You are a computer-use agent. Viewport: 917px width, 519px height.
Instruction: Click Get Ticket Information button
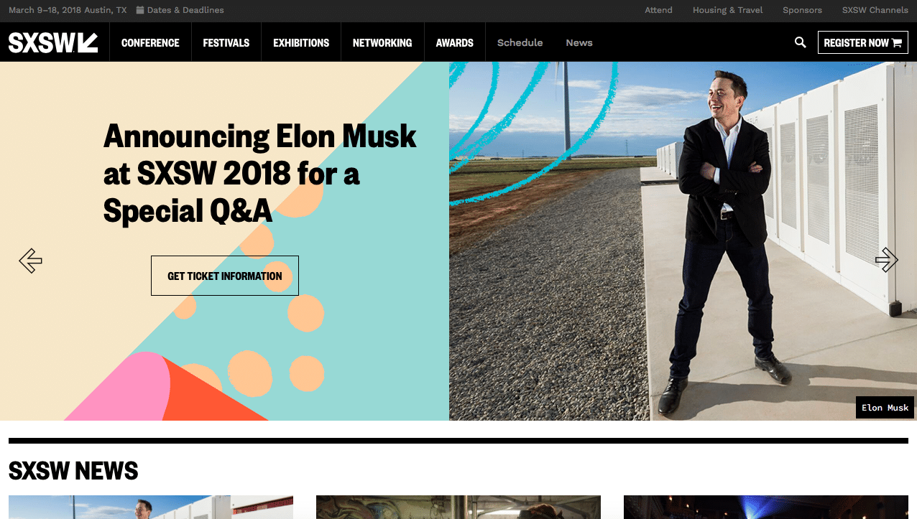click(x=225, y=276)
